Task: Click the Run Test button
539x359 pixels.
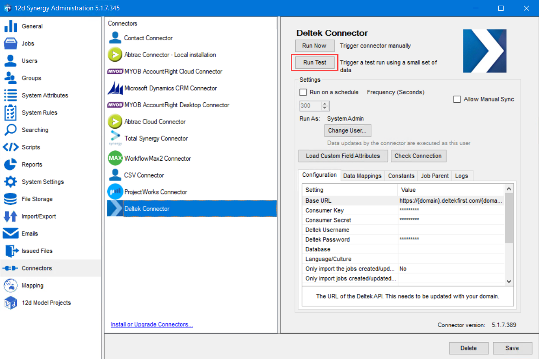Action: pyautogui.click(x=315, y=63)
